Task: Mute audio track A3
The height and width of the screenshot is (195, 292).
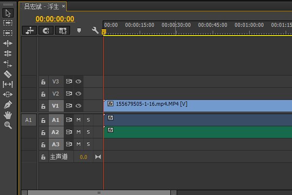Action: pyautogui.click(x=78, y=144)
